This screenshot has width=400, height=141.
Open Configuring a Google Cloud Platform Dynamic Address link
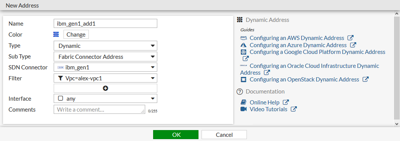click(x=317, y=52)
